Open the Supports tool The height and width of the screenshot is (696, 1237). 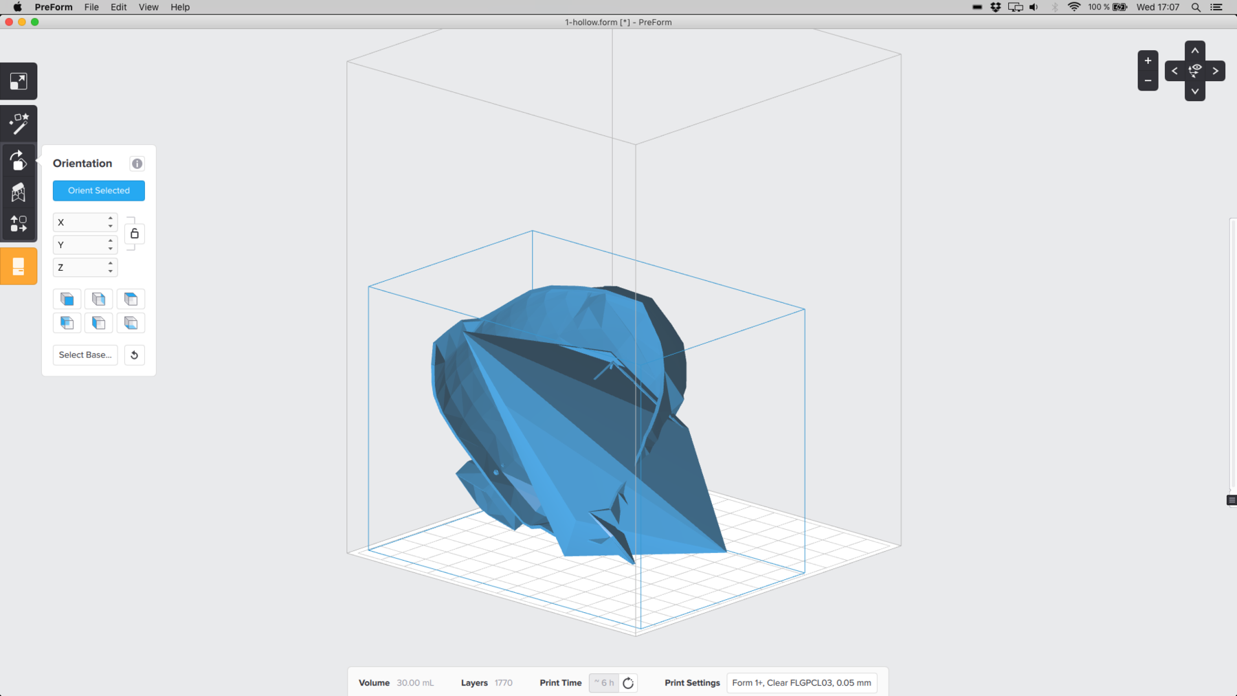click(19, 192)
